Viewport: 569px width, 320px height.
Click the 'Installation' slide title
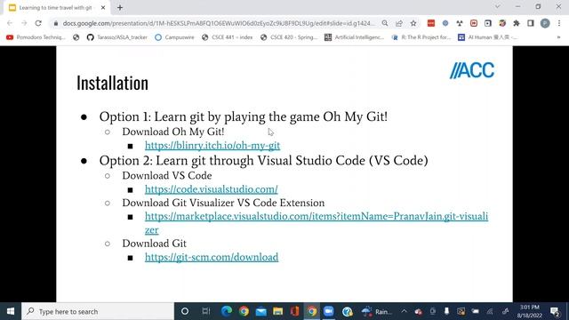coord(113,83)
